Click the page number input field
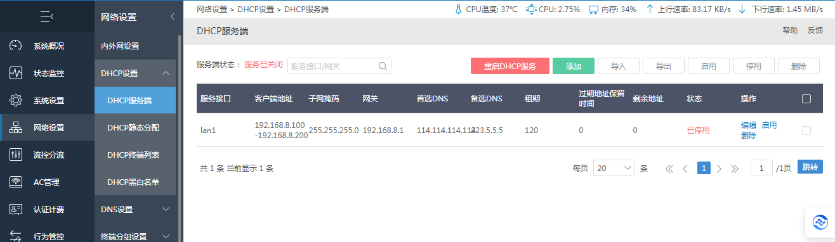Image resolution: width=835 pixels, height=242 pixels. [x=761, y=168]
